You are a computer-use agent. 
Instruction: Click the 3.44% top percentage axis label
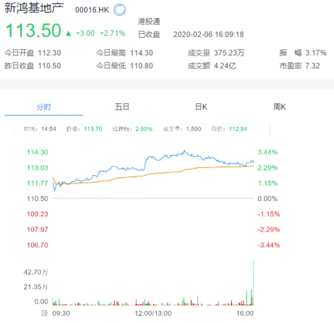tap(268, 152)
